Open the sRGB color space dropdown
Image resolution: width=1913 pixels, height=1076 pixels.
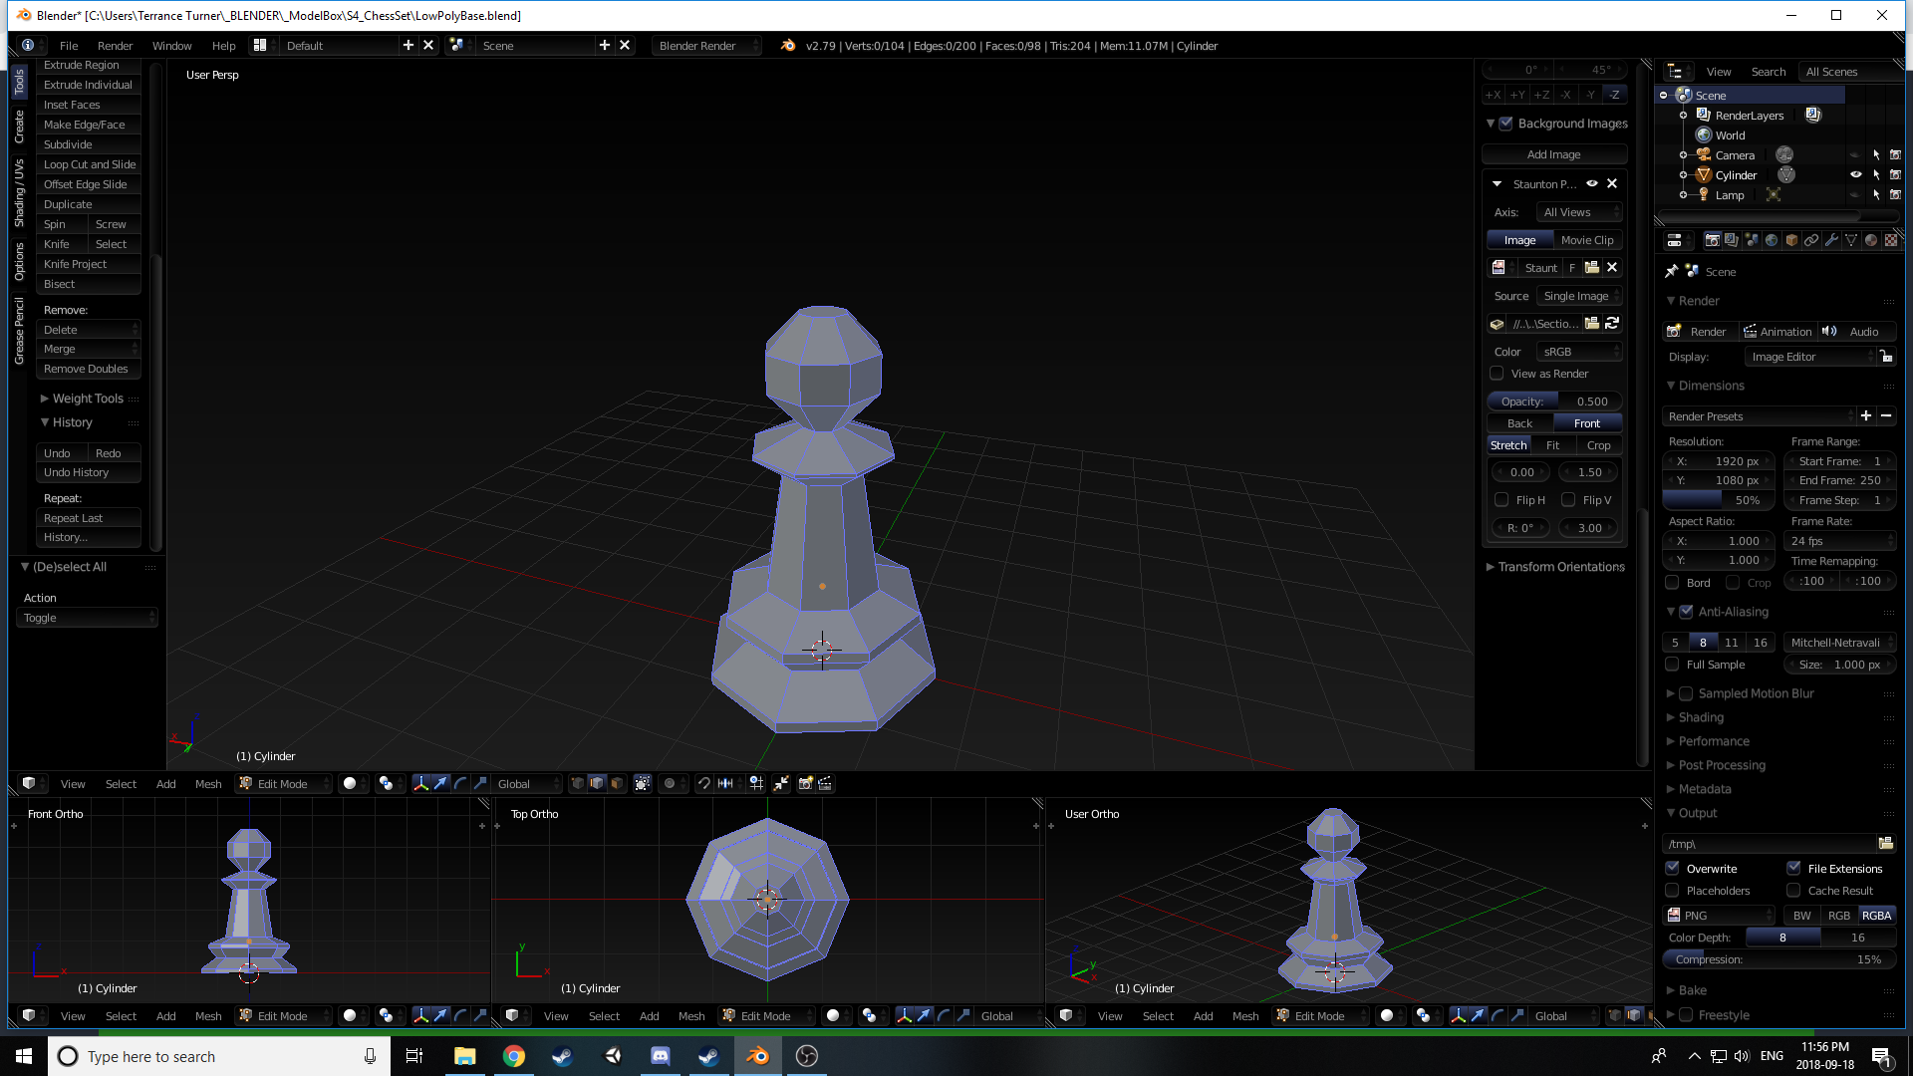[1580, 352]
